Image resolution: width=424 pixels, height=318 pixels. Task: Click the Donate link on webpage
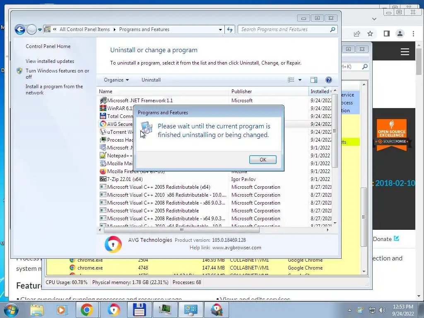click(386, 239)
